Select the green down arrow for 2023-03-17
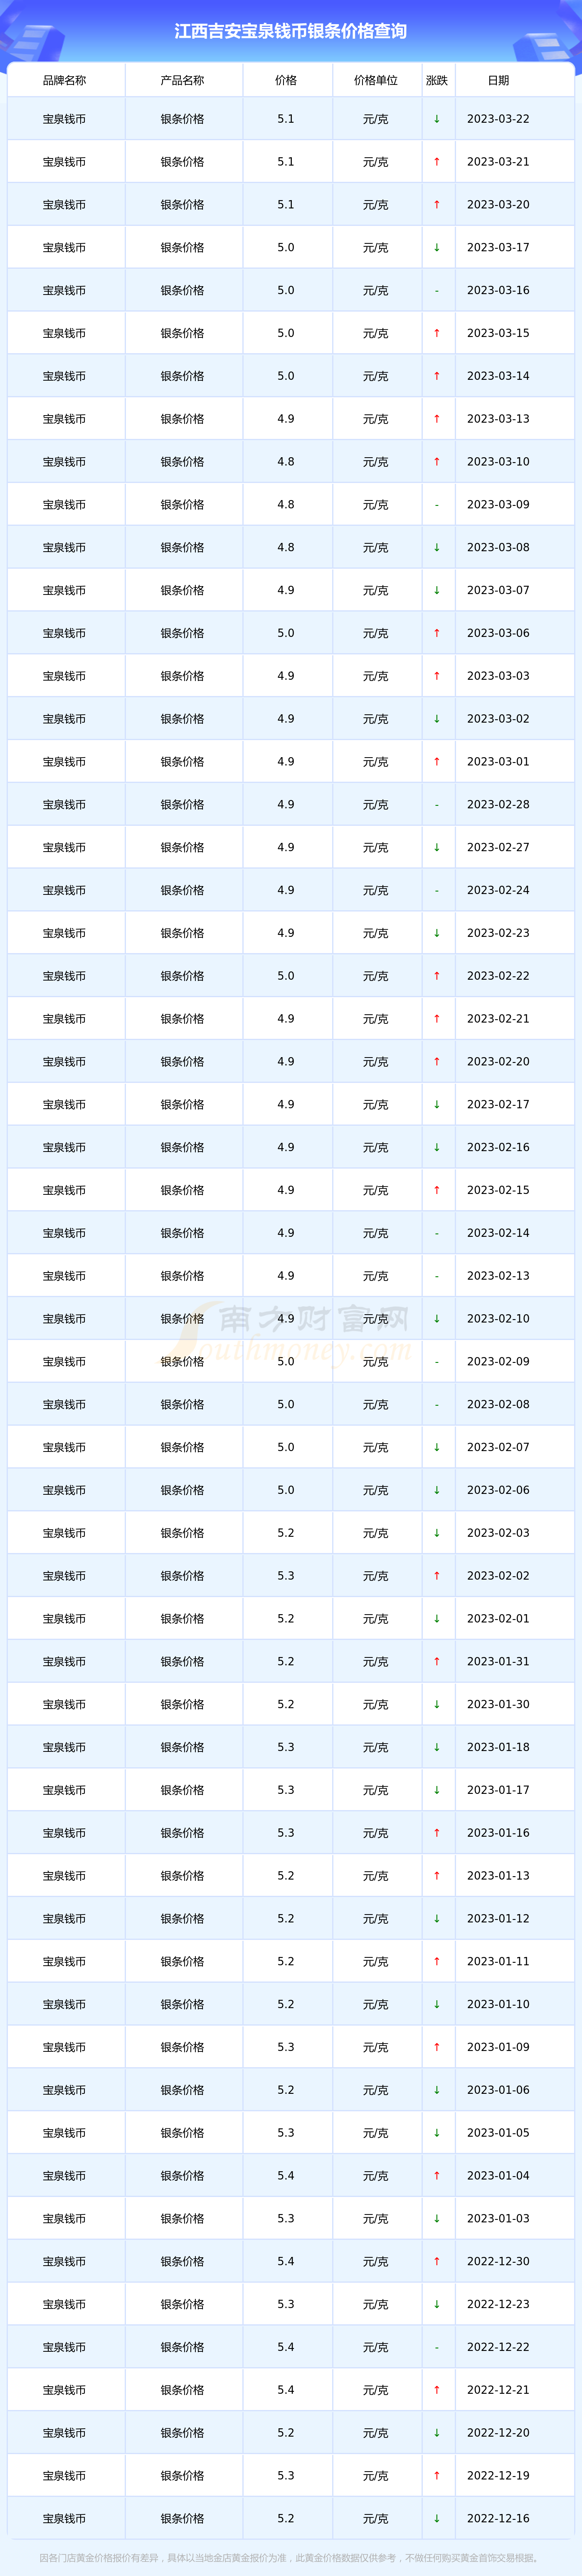 437,248
